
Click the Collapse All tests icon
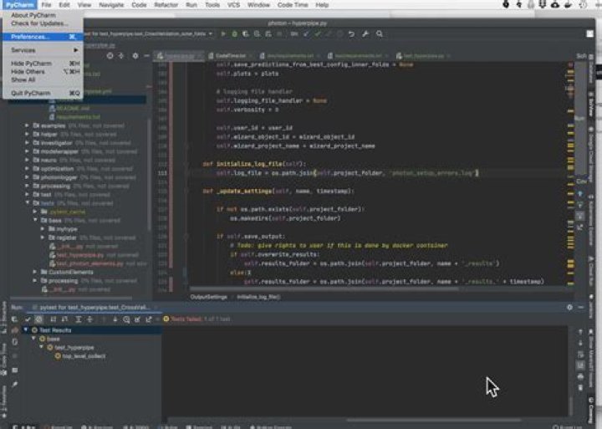pyautogui.click(x=89, y=319)
